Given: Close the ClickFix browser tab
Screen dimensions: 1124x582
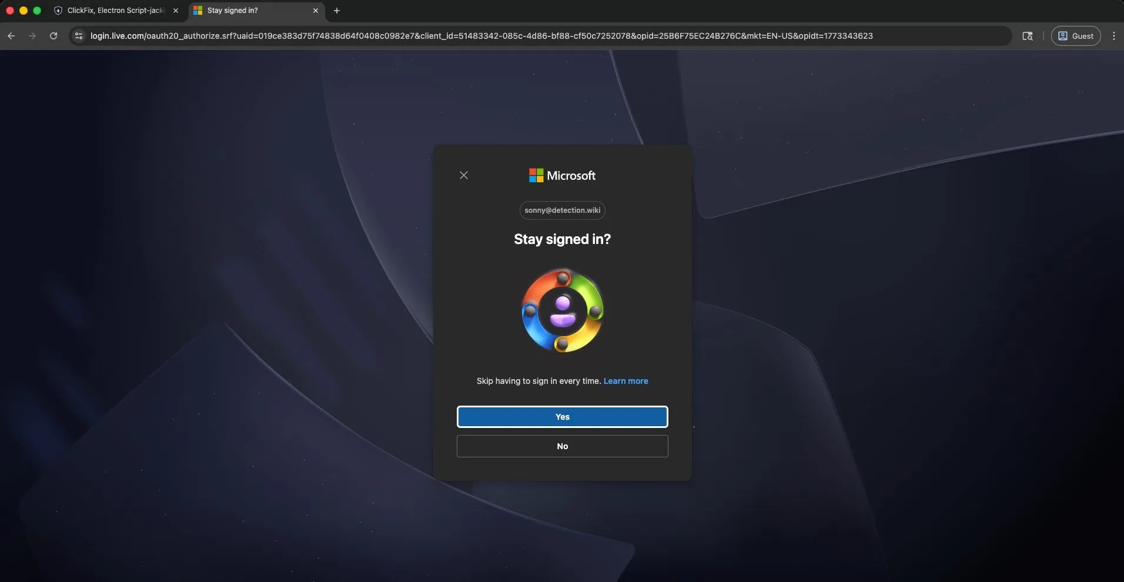Looking at the screenshot, I should [176, 11].
